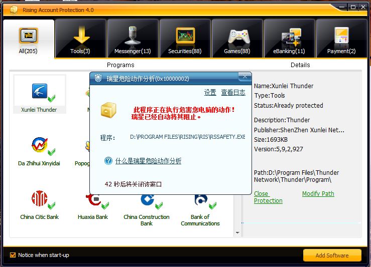371x267 pixels.
Task: Toggle Notice when start-up checkbox
Action: pos(13,255)
